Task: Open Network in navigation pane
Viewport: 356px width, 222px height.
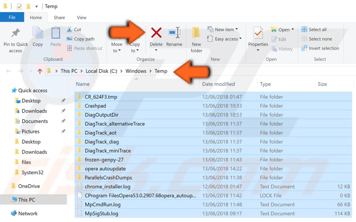Action: pyautogui.click(x=28, y=213)
